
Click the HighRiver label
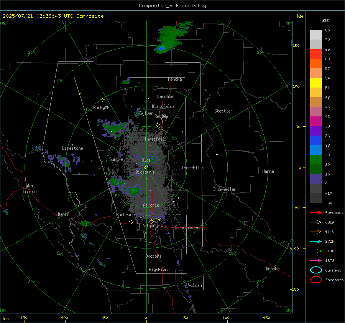coord(159,270)
